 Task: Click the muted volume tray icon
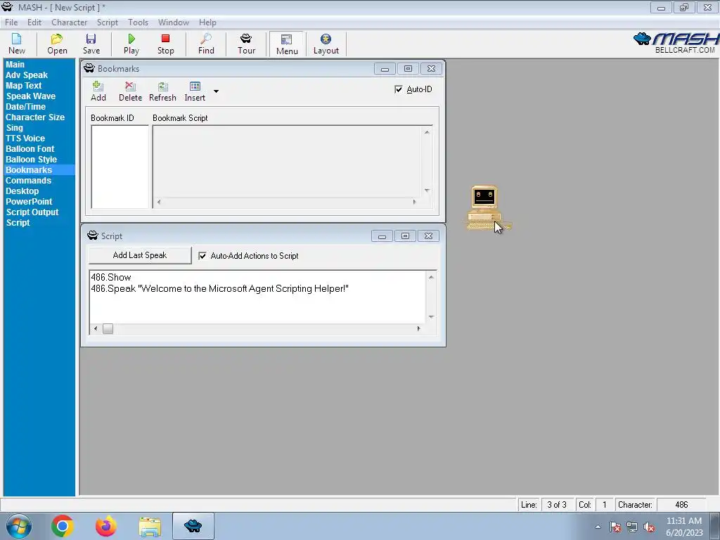[x=649, y=527]
